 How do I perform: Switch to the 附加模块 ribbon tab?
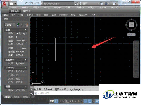(63, 15)
